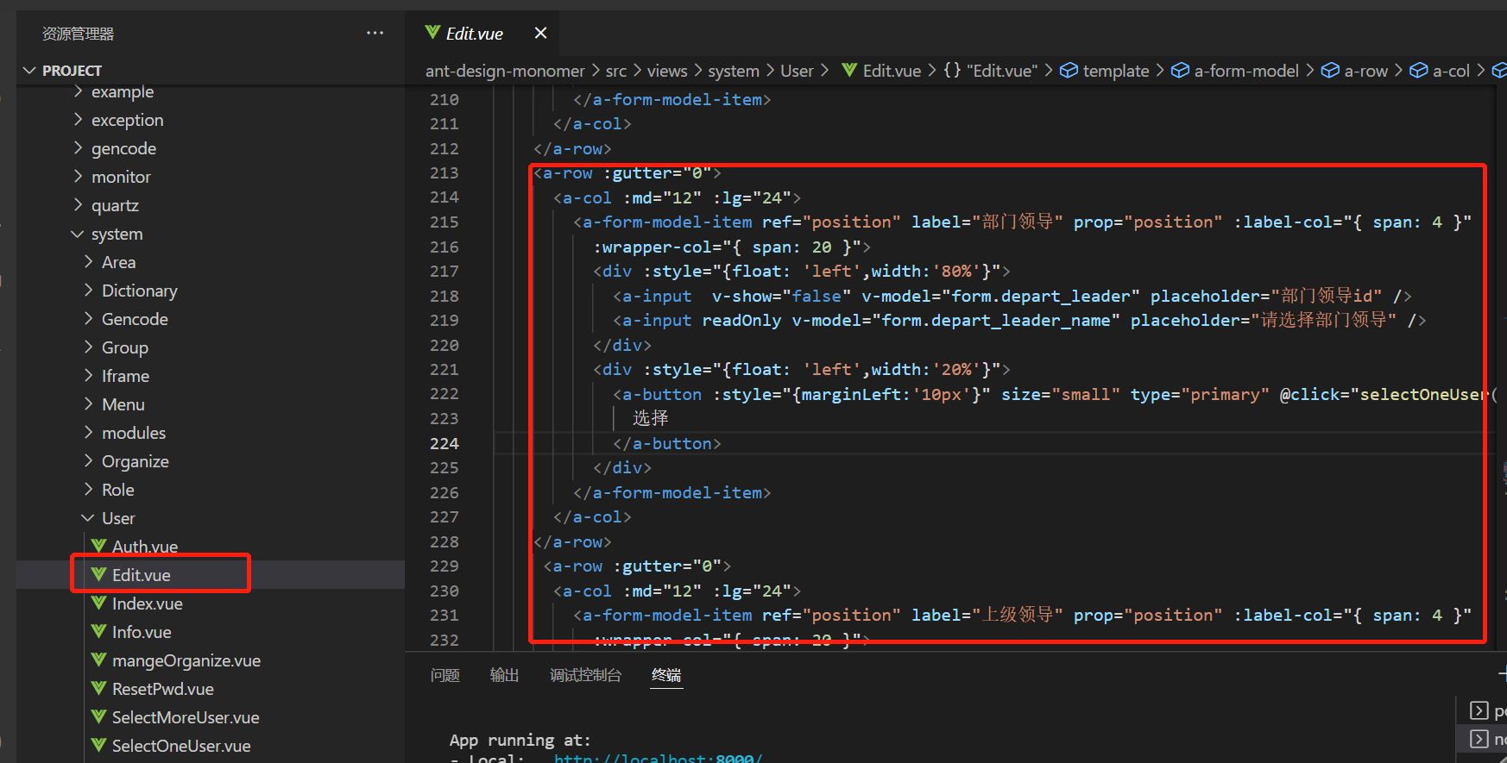This screenshot has height=763, width=1507.
Task: Click the ant-design-monomer breadcrumb
Action: 505,71
